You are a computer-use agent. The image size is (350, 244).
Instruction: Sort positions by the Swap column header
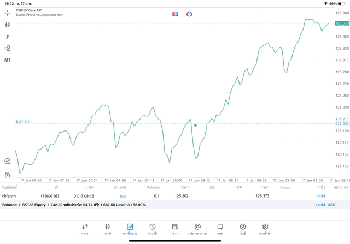click(x=285, y=187)
